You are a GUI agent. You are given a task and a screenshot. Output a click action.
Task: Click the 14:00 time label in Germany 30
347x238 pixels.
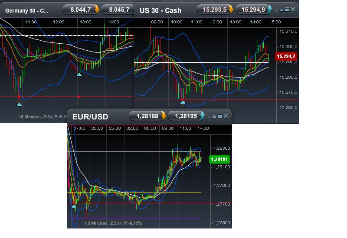pyautogui.click(x=113, y=22)
